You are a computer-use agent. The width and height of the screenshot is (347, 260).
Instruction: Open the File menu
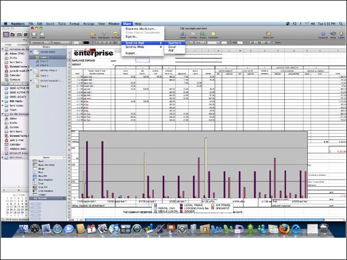coord(31,24)
